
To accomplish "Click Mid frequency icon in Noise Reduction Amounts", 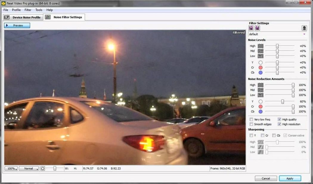I will (261, 90).
